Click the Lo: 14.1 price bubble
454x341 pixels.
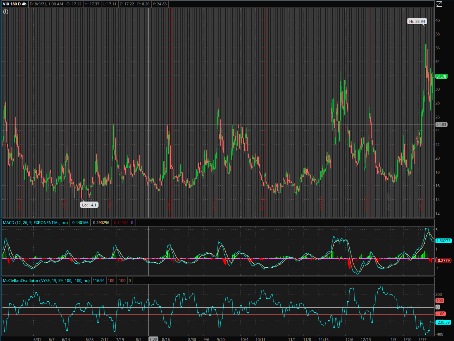89,205
